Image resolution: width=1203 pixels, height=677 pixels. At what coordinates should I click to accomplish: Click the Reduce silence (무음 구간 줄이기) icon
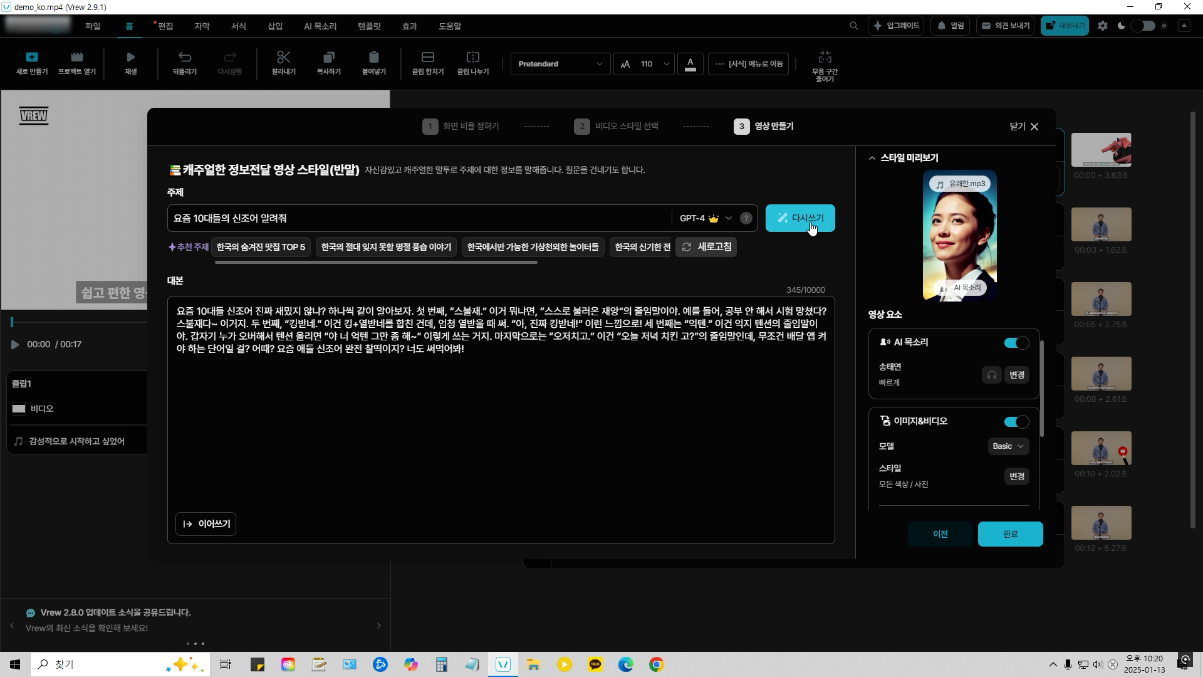825,58
